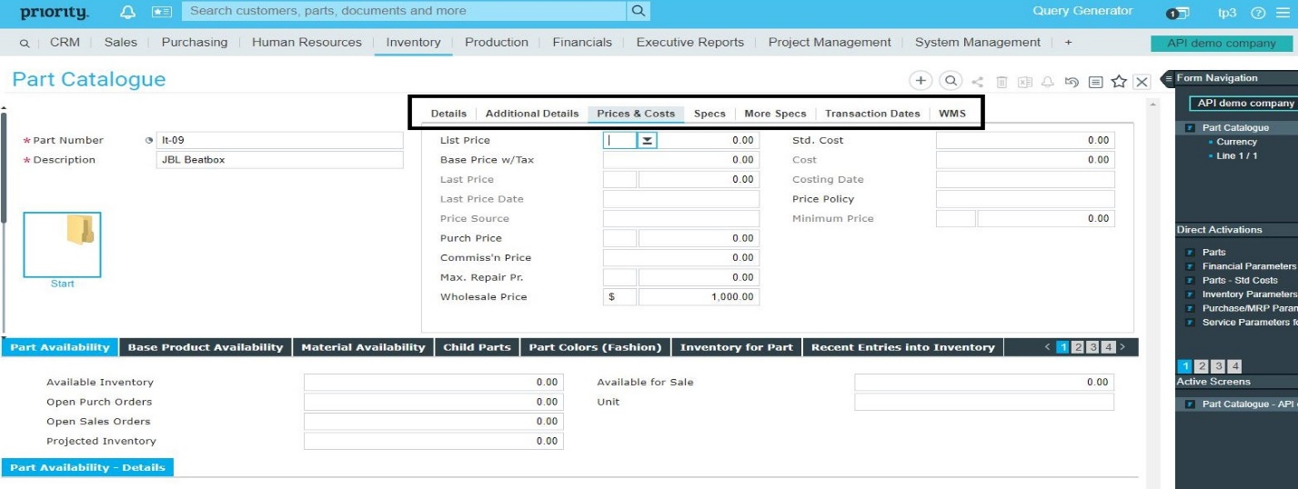The image size is (1298, 489).
Task: Mark the form as favorite with the star icon
Action: (x=1119, y=82)
